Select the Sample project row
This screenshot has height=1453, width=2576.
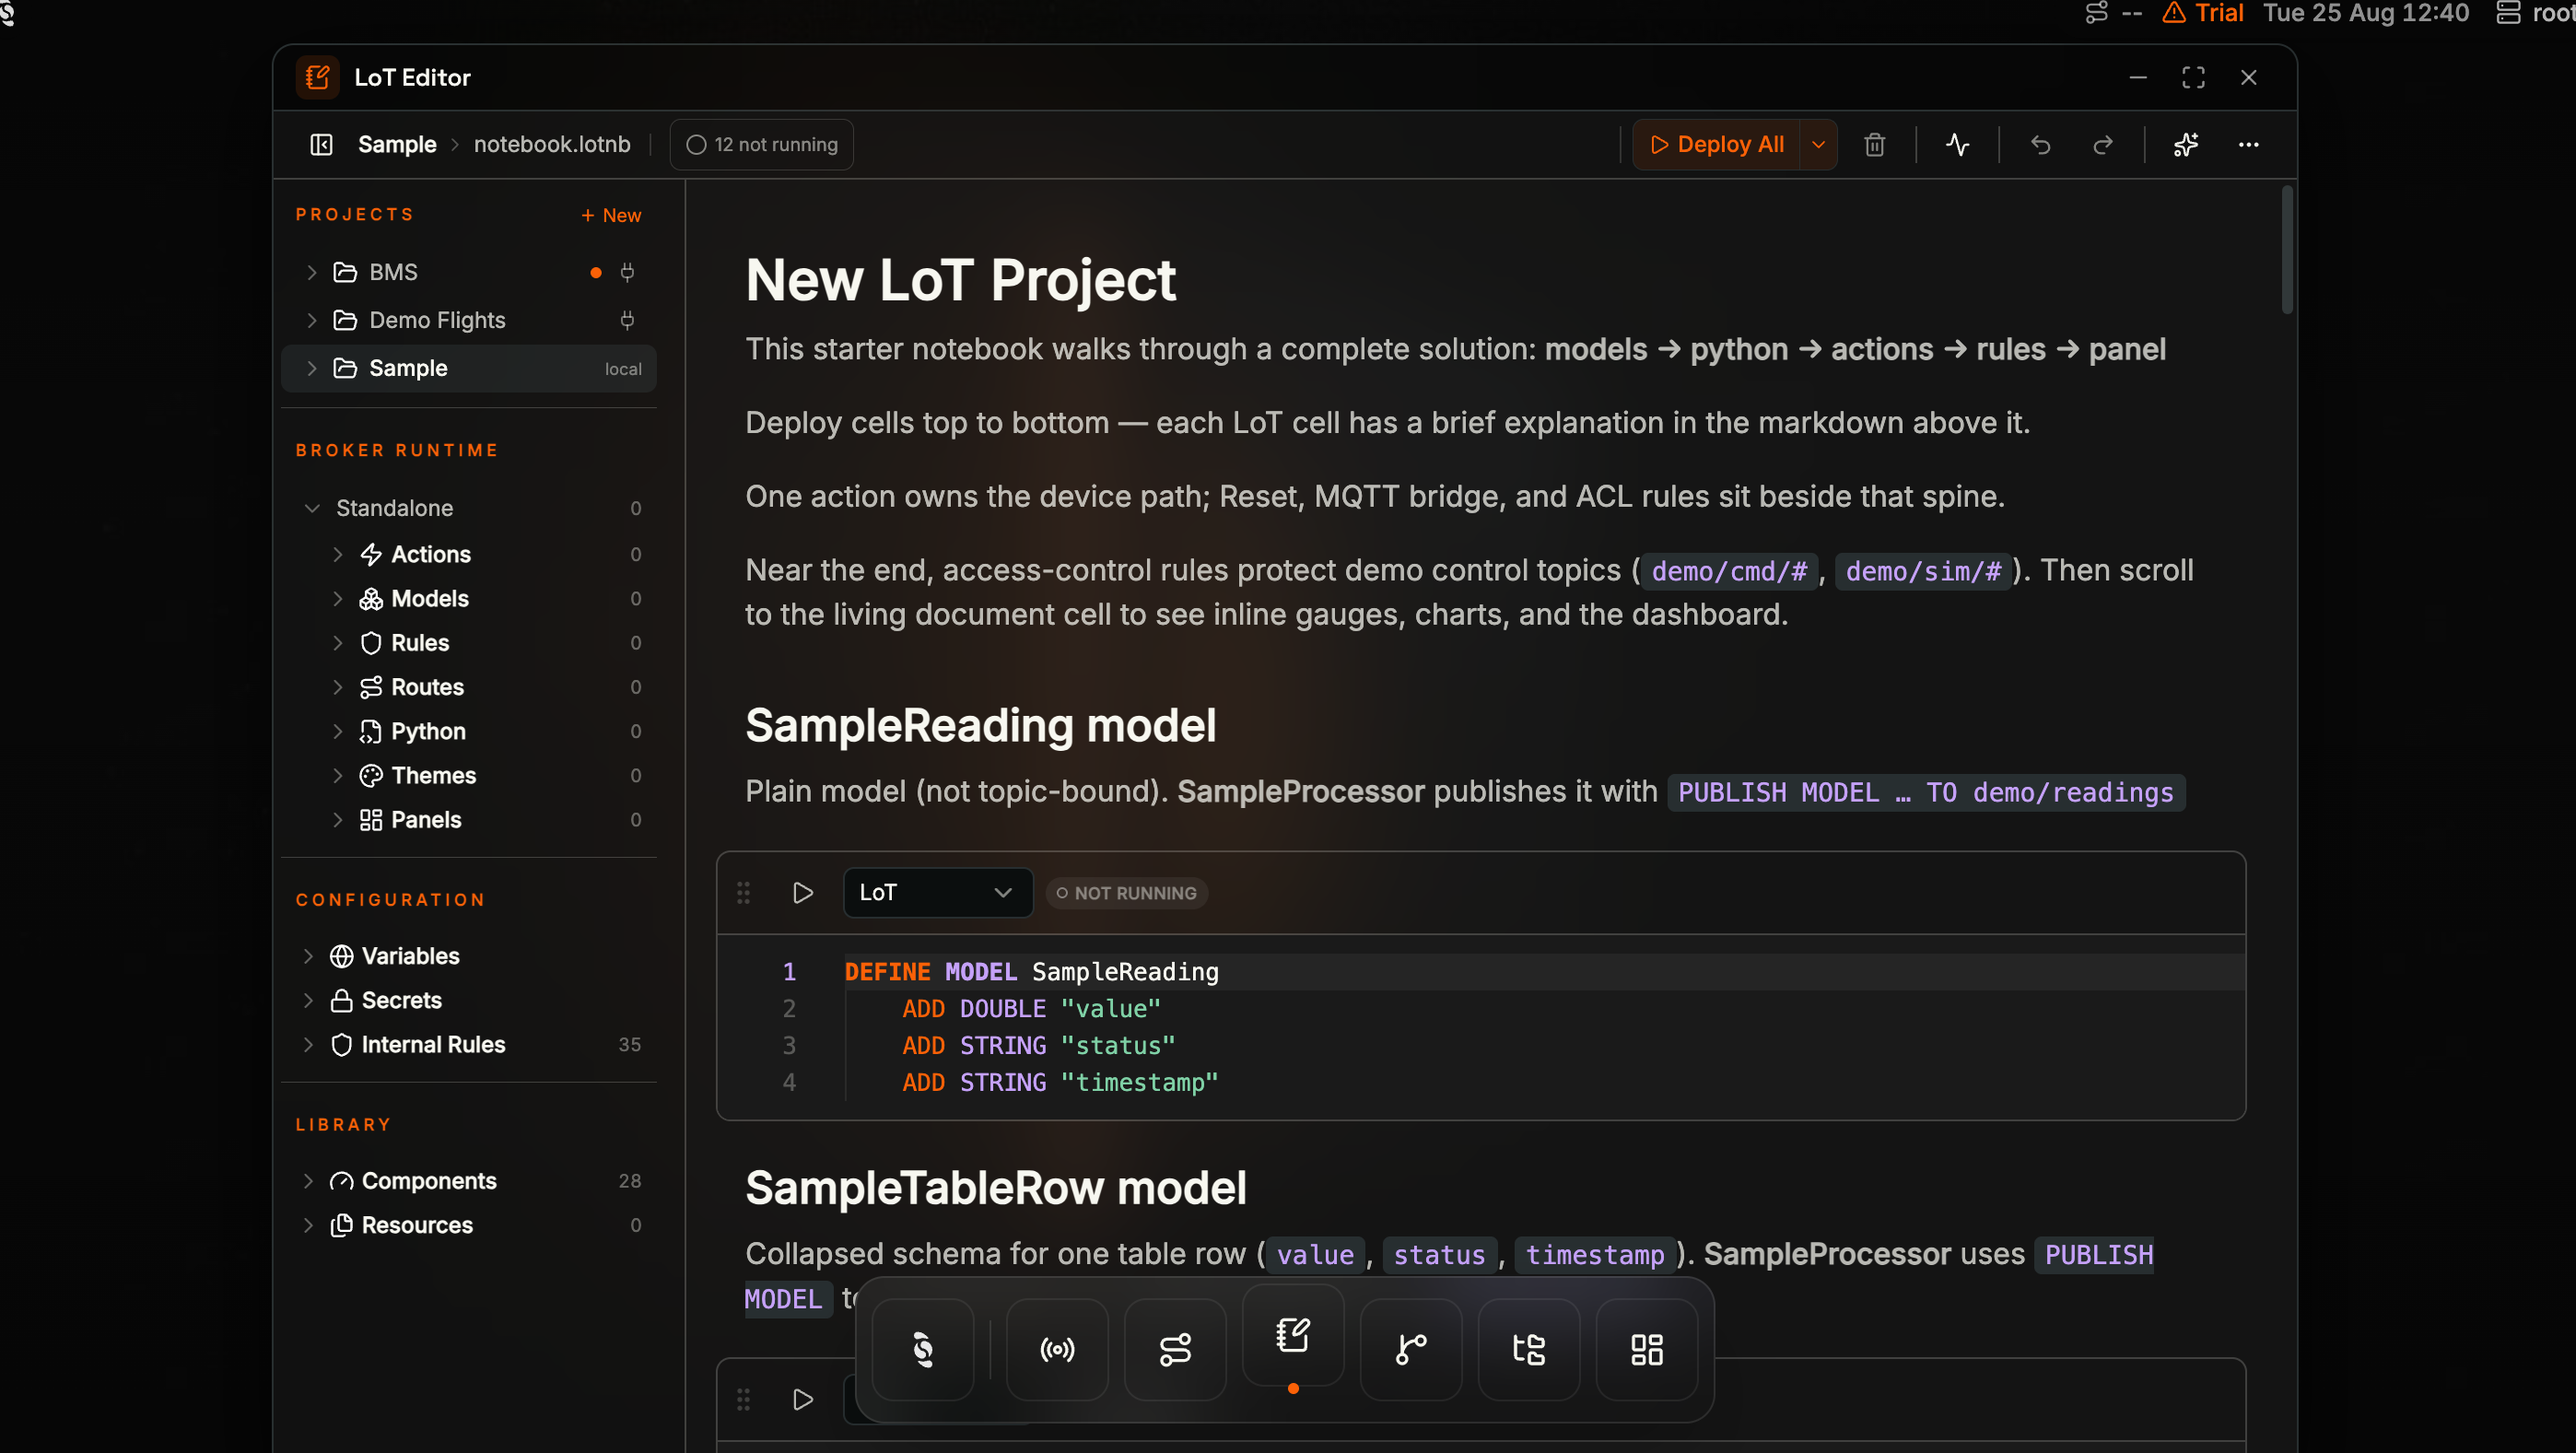[469, 368]
